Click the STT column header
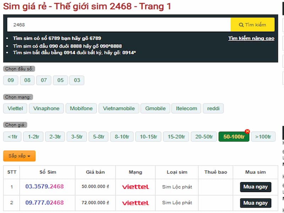284x213 pixels. pos(12,172)
